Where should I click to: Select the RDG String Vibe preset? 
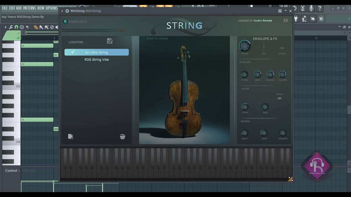pos(97,59)
